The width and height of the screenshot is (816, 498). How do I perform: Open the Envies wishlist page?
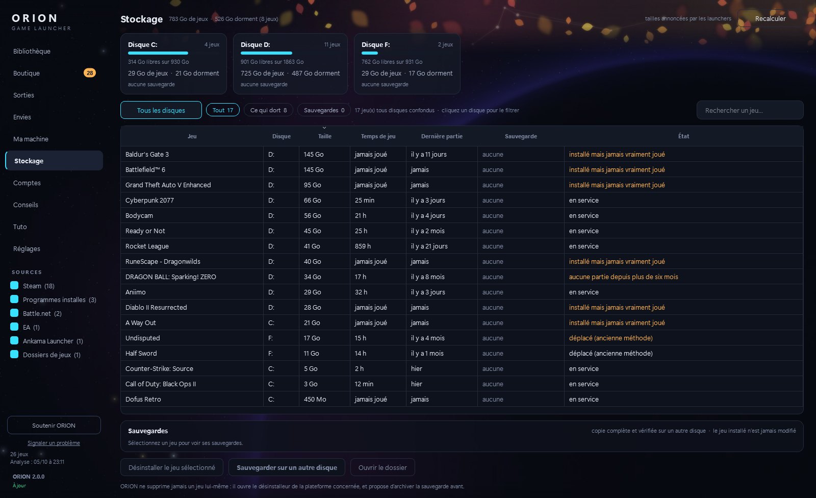click(54, 117)
